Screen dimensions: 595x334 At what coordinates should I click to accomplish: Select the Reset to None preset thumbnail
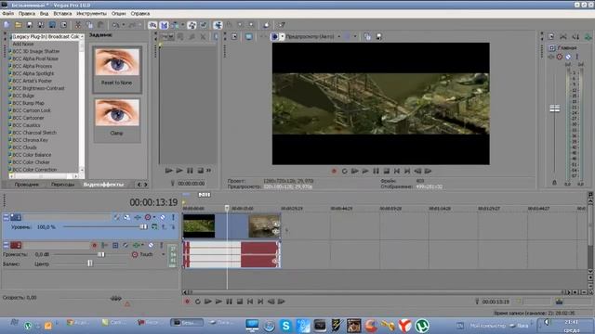[x=117, y=69]
